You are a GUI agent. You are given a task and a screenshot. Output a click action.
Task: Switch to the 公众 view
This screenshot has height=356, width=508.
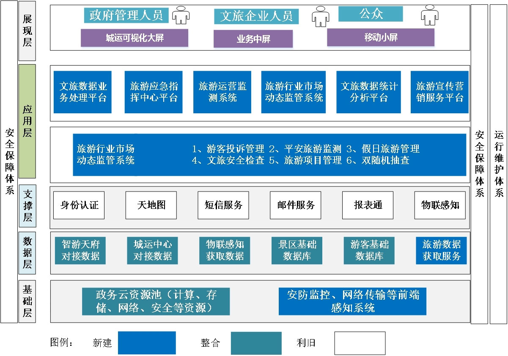[370, 14]
